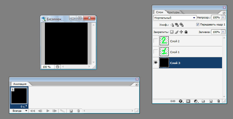
Task: Create a new layer group folder
Action: pyautogui.click(x=203, y=101)
